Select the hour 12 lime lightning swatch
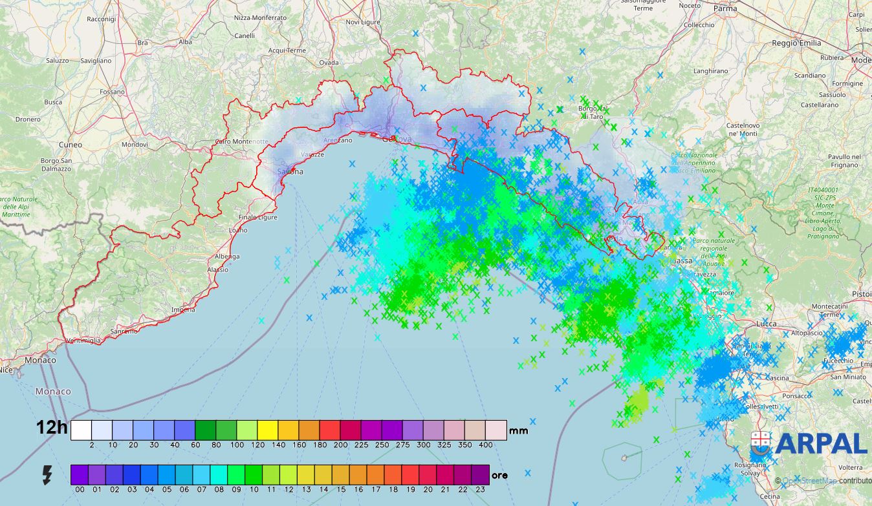The image size is (872, 506). (x=289, y=475)
